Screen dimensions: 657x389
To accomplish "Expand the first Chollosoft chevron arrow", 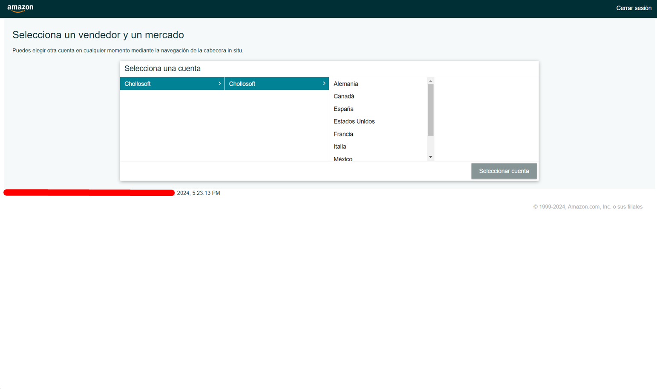I will 219,84.
